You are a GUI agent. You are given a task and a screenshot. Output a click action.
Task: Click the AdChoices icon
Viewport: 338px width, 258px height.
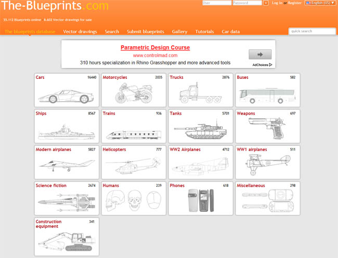pyautogui.click(x=271, y=65)
